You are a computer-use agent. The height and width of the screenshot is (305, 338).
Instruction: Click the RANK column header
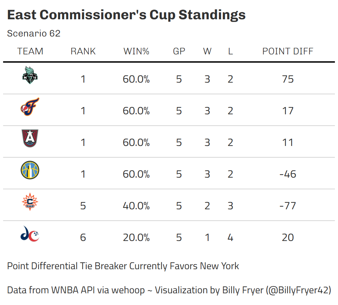coord(83,51)
